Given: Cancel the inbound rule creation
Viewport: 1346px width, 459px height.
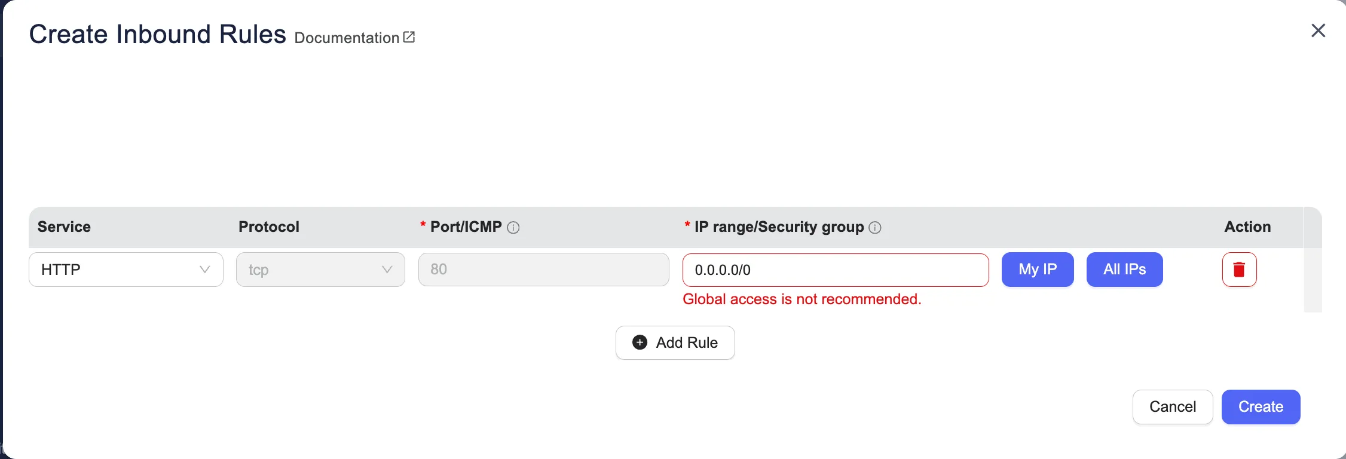Looking at the screenshot, I should [1172, 407].
